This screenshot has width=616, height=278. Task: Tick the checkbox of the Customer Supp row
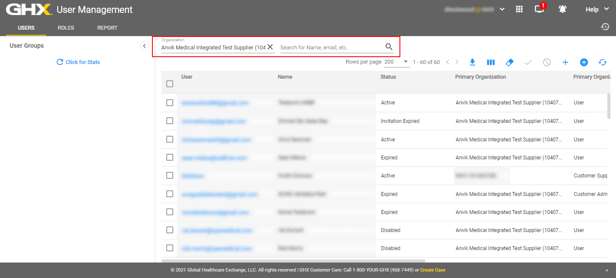(x=170, y=175)
